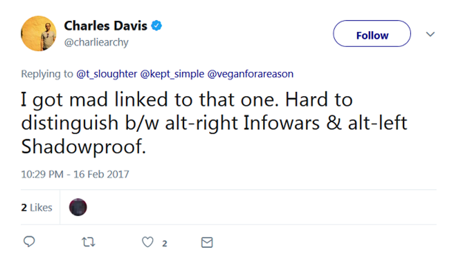Send tweet via envelope direct message icon
The height and width of the screenshot is (265, 458).
click(207, 242)
